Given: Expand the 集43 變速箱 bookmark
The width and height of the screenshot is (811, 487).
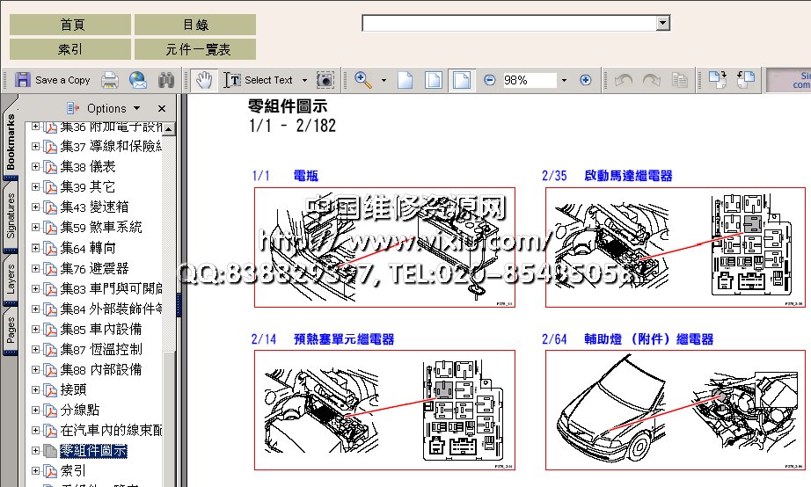Looking at the screenshot, I should pyautogui.click(x=36, y=207).
